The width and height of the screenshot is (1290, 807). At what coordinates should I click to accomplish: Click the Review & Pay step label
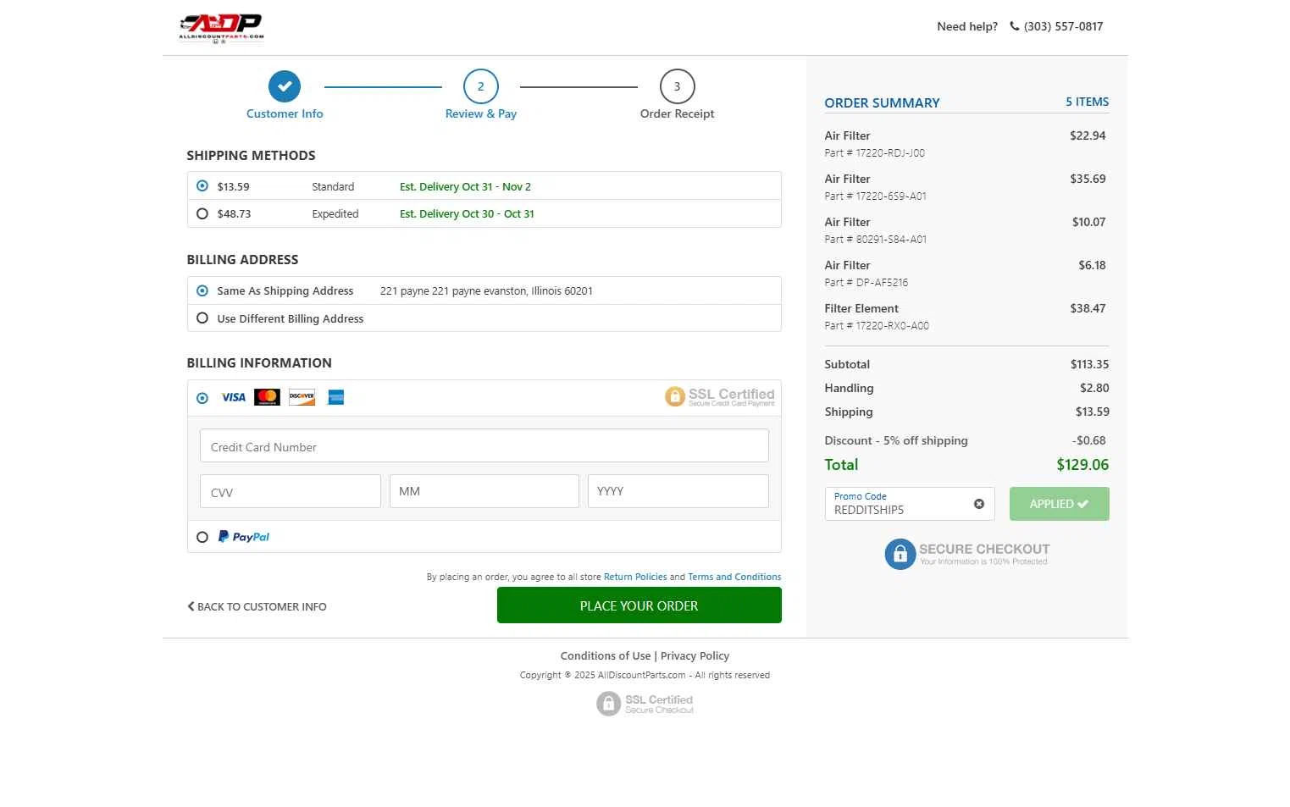pos(481,113)
